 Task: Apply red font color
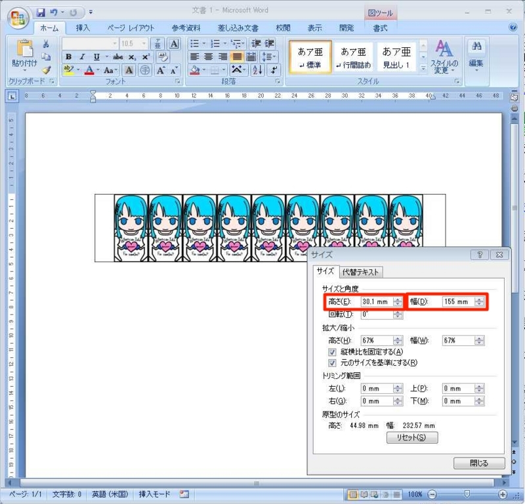coord(89,70)
